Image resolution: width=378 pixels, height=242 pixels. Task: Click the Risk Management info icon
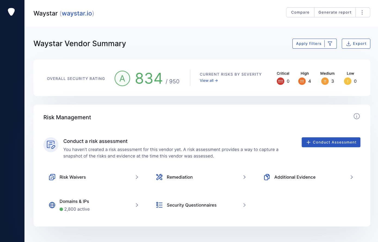click(357, 116)
